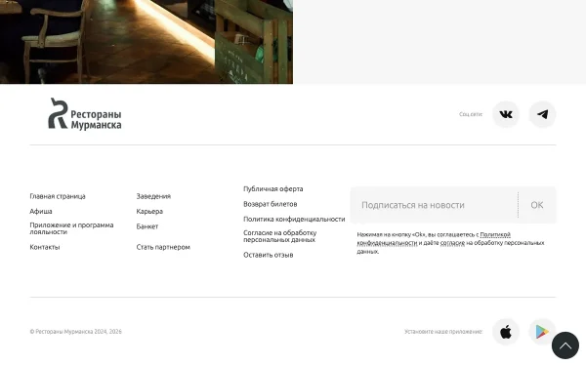The image size is (586, 366).
Task: Click the © Рестораны Мурманска 2024, 2026 text
Action: tap(75, 332)
